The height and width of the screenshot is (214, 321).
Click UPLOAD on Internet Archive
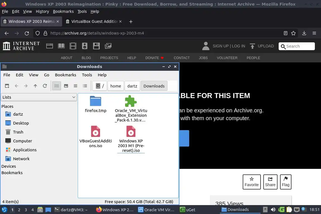pyautogui.click(x=262, y=46)
